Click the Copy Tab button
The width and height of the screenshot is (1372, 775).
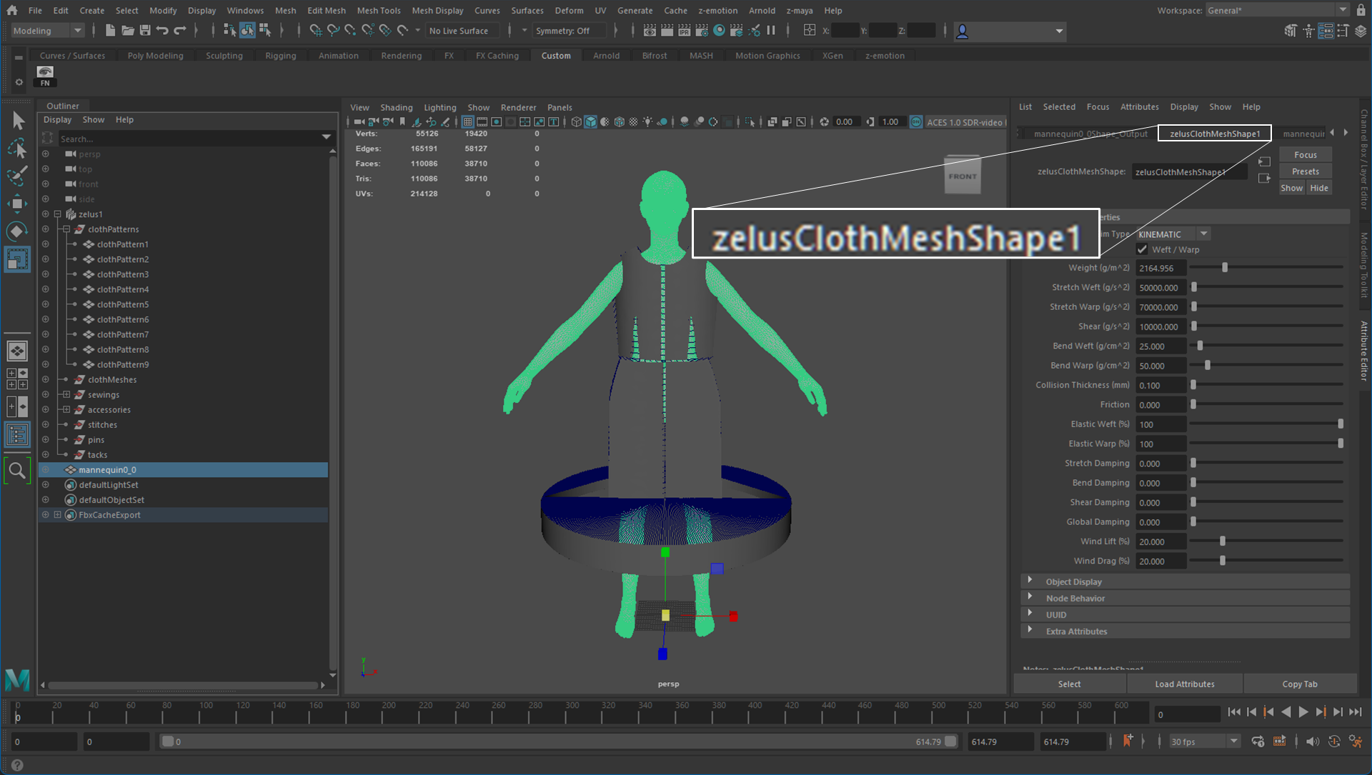pyautogui.click(x=1299, y=684)
